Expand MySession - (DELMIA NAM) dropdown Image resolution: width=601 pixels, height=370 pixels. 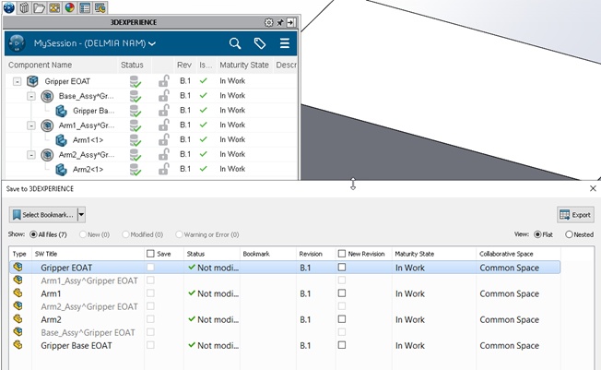[x=152, y=43]
